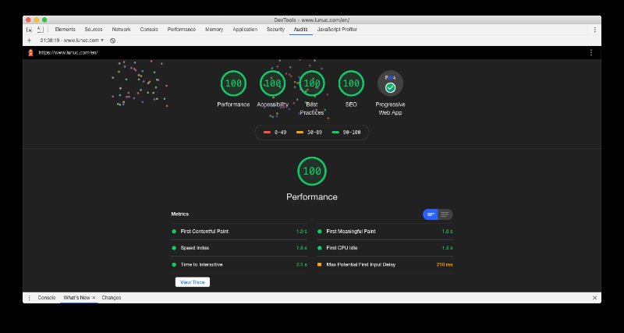Open the Sources tab
The image size is (624, 333).
pos(94,30)
